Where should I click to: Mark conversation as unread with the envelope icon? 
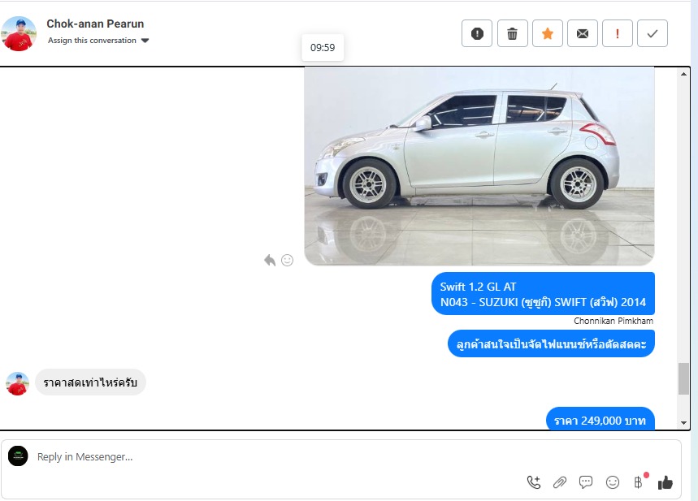point(583,33)
